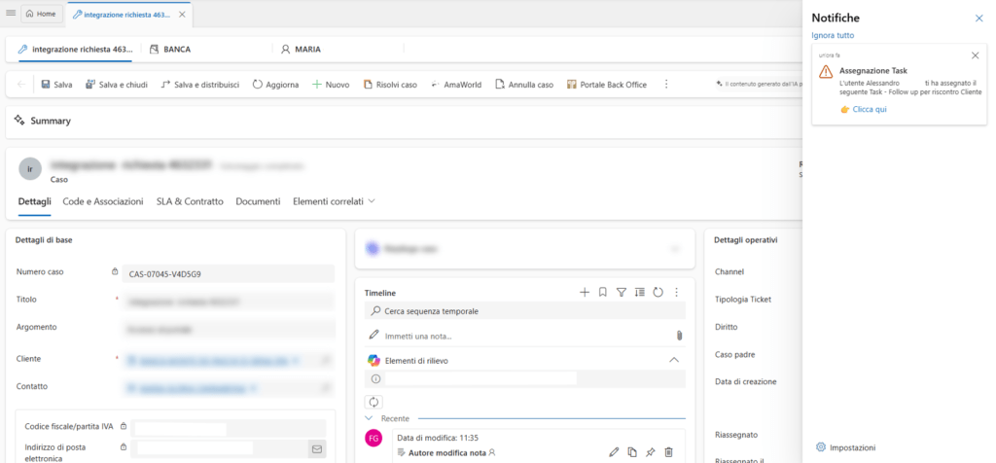Click Salva e chiudi command

coord(117,85)
